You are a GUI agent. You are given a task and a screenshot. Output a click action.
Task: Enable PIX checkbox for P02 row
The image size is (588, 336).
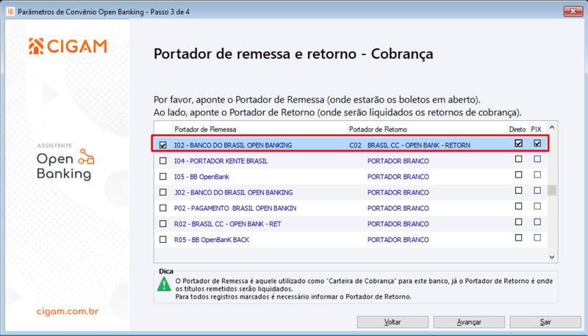[x=537, y=206]
